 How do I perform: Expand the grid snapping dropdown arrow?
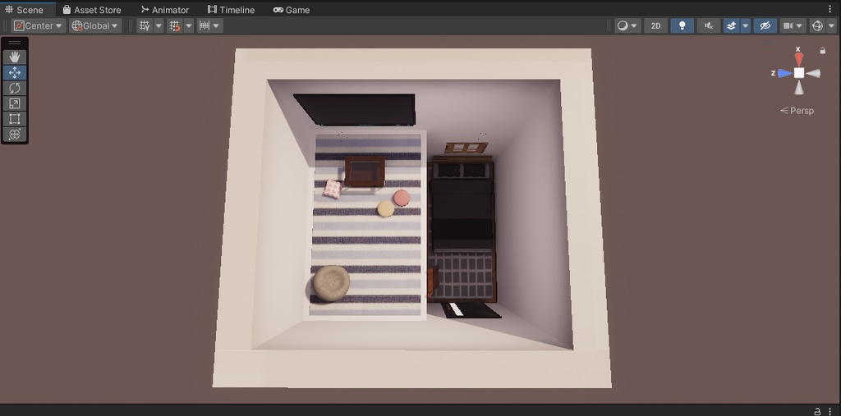[189, 25]
